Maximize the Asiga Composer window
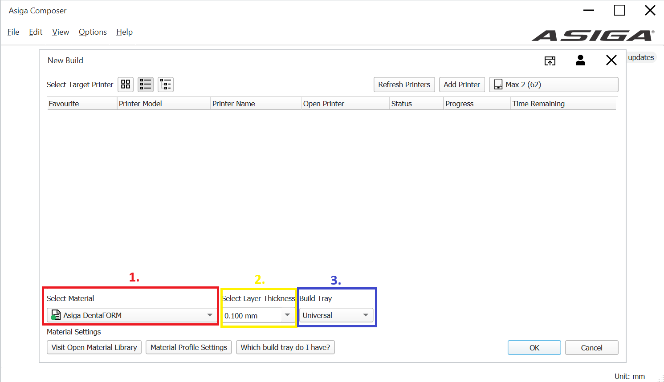Viewport: 664px width, 382px height. (x=619, y=10)
